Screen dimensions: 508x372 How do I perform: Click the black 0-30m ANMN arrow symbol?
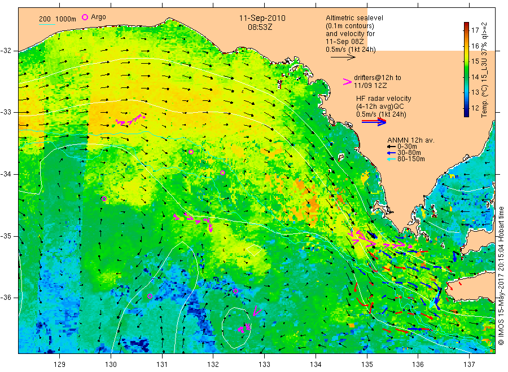(x=391, y=147)
